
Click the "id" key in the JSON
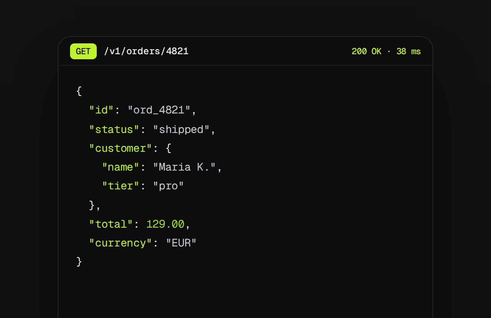pos(102,110)
